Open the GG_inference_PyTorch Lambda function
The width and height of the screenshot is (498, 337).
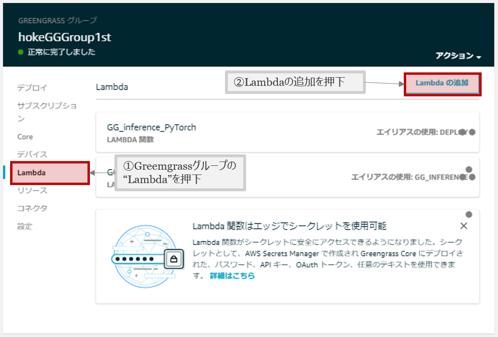tap(151, 128)
